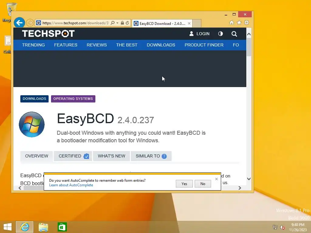
Task: Click the horizontal scrollbar right arrow
Action: coord(240,188)
